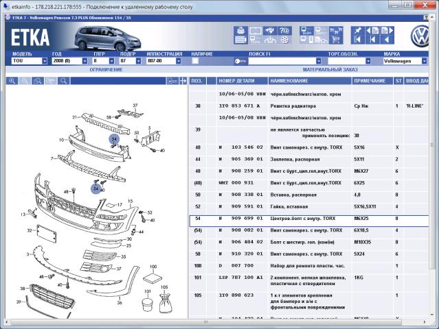
Task: Click the ST column header
Action: [x=398, y=81]
